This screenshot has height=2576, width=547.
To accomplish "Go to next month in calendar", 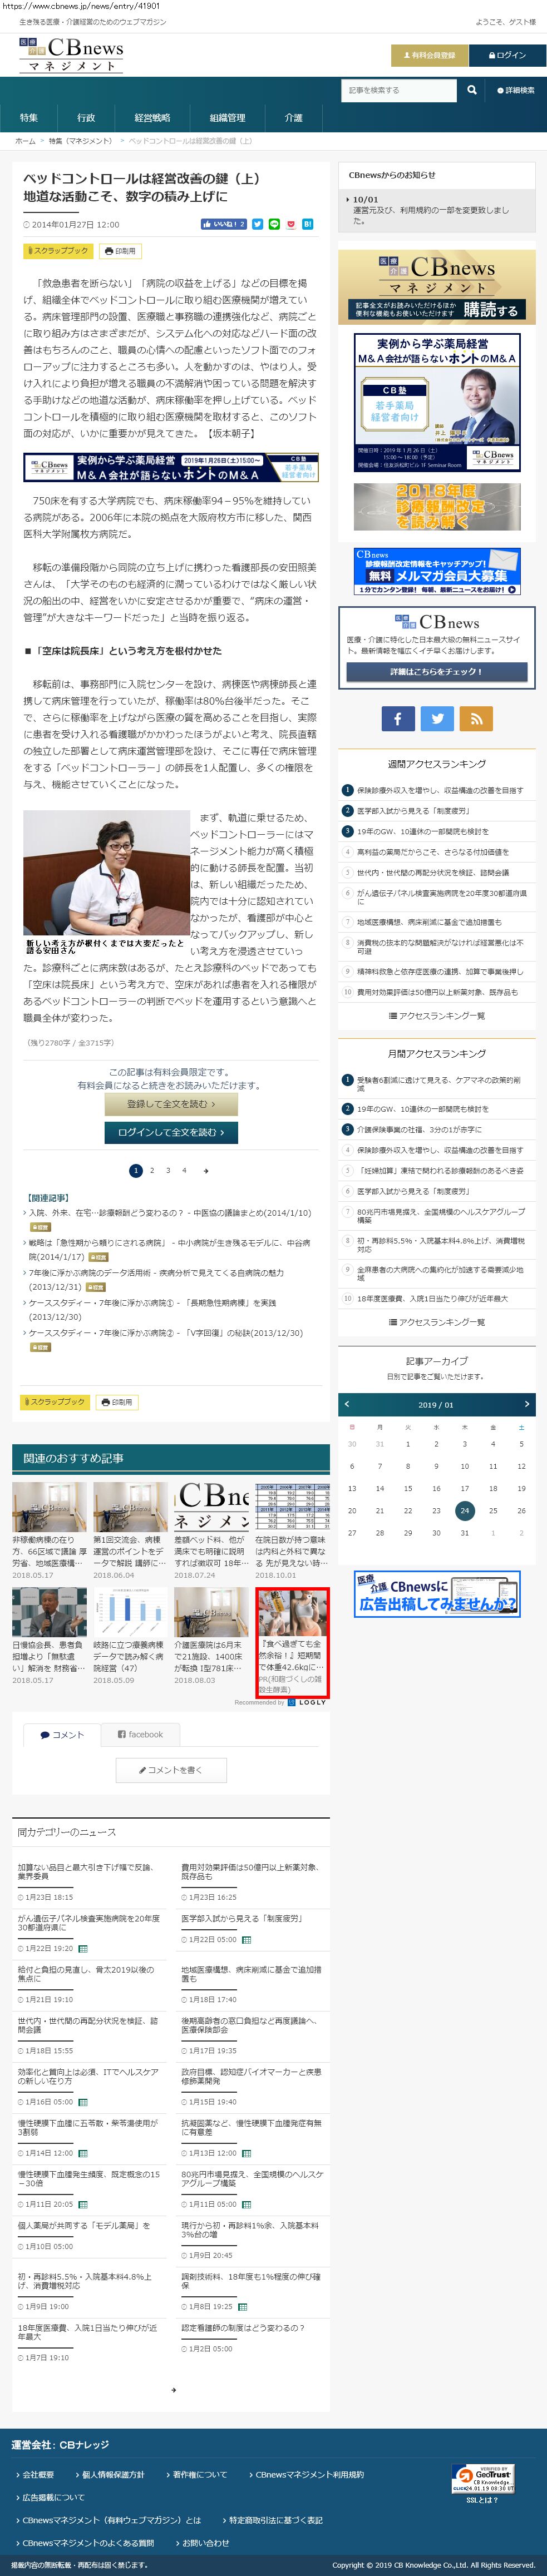I will (x=526, y=1404).
